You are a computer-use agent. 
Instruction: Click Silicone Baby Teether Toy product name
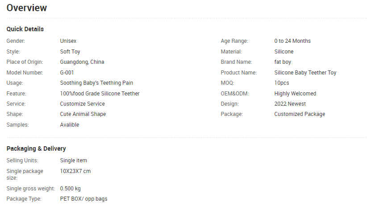(x=305, y=73)
